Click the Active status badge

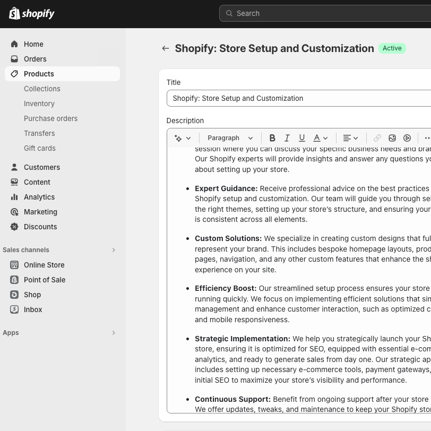(x=392, y=48)
